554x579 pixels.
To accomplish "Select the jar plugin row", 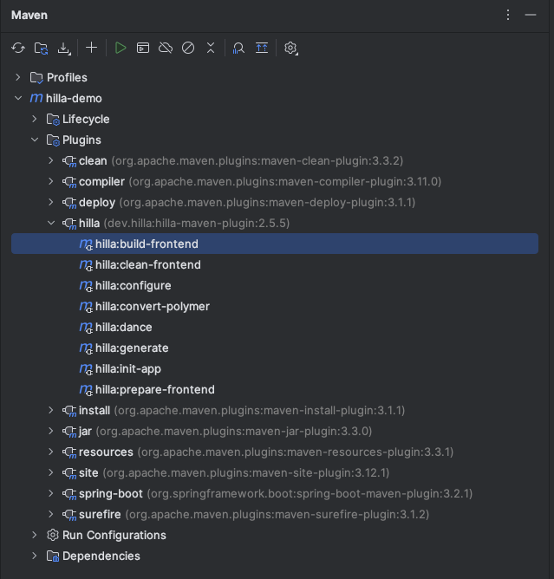I will pos(275,431).
